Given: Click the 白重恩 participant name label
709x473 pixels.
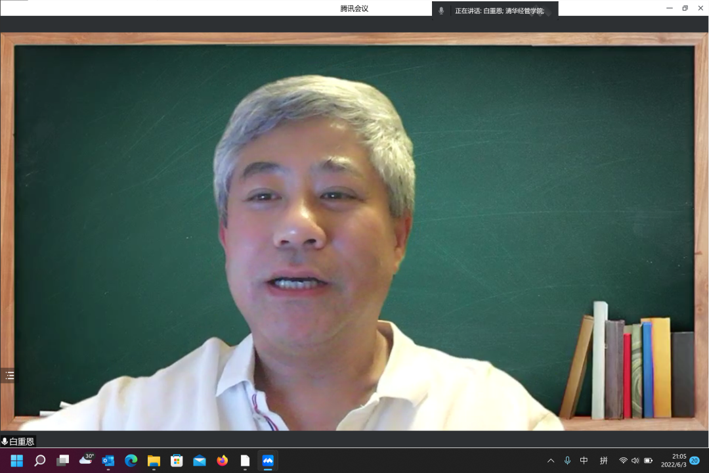Looking at the screenshot, I should tap(21, 441).
